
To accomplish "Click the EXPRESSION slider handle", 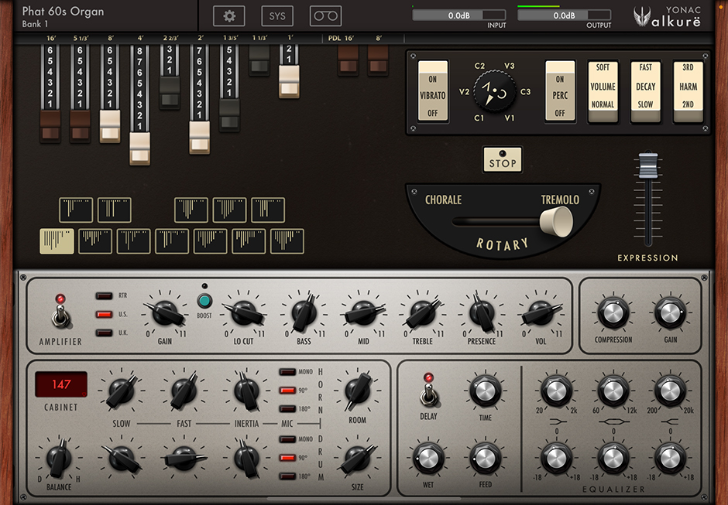I will point(647,165).
